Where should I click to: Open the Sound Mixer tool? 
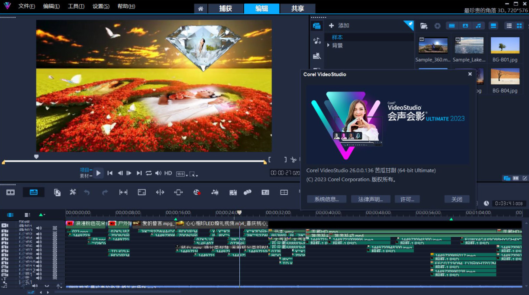pyautogui.click(x=215, y=193)
